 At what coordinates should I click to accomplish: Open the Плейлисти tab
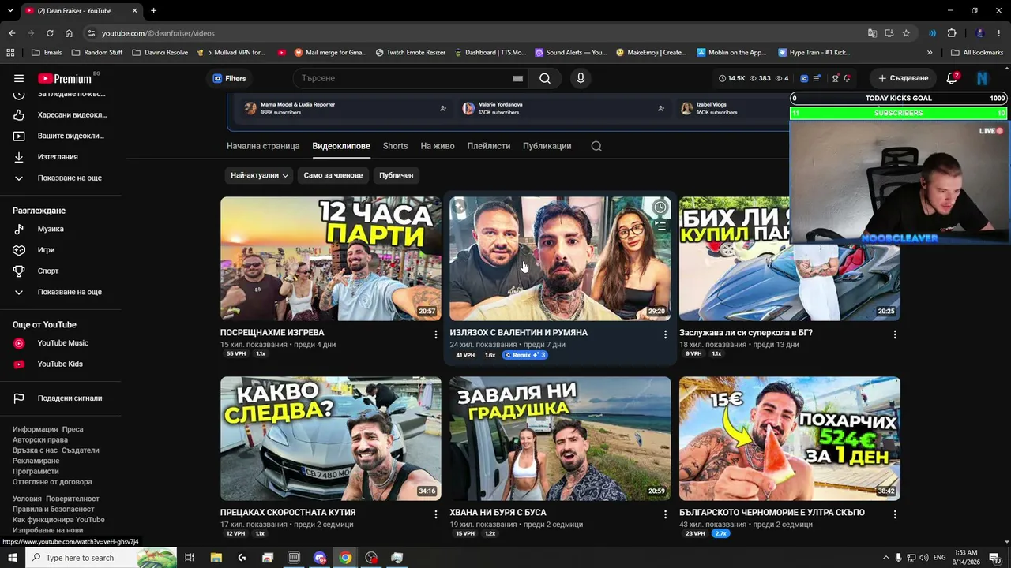click(488, 146)
